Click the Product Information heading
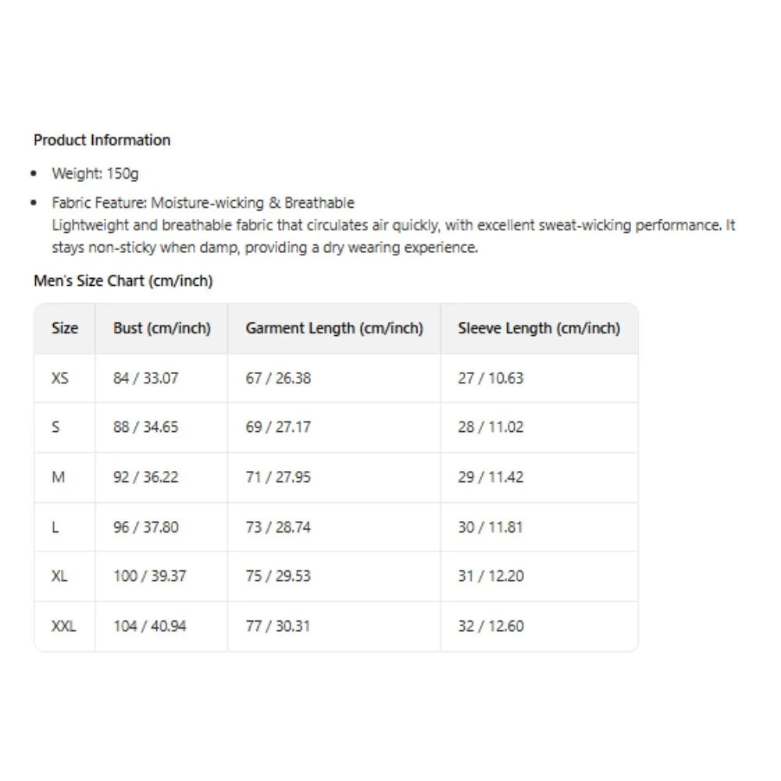This screenshot has height=781, width=781. coord(102,141)
